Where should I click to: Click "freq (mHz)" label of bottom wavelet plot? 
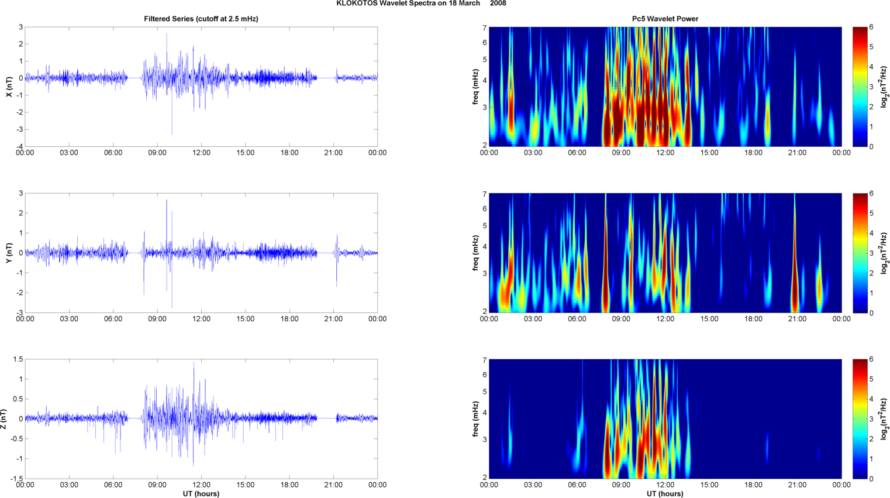475,419
